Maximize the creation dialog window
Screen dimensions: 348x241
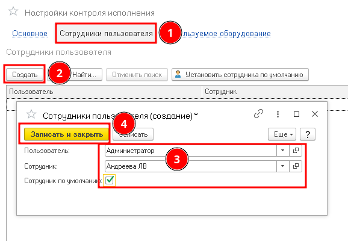point(296,114)
